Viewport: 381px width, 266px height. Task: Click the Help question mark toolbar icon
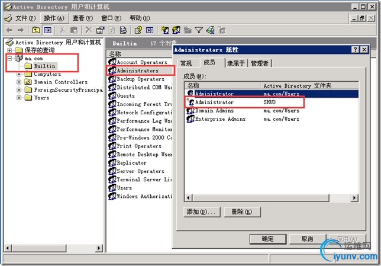(138, 30)
